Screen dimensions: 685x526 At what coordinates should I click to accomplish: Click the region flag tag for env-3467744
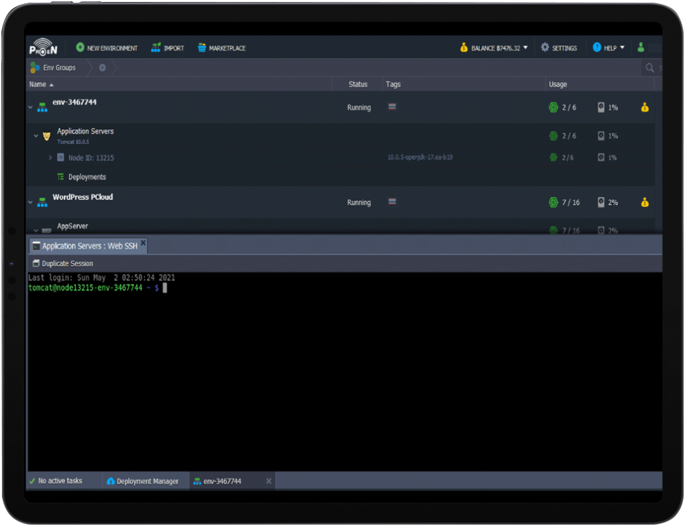click(392, 106)
